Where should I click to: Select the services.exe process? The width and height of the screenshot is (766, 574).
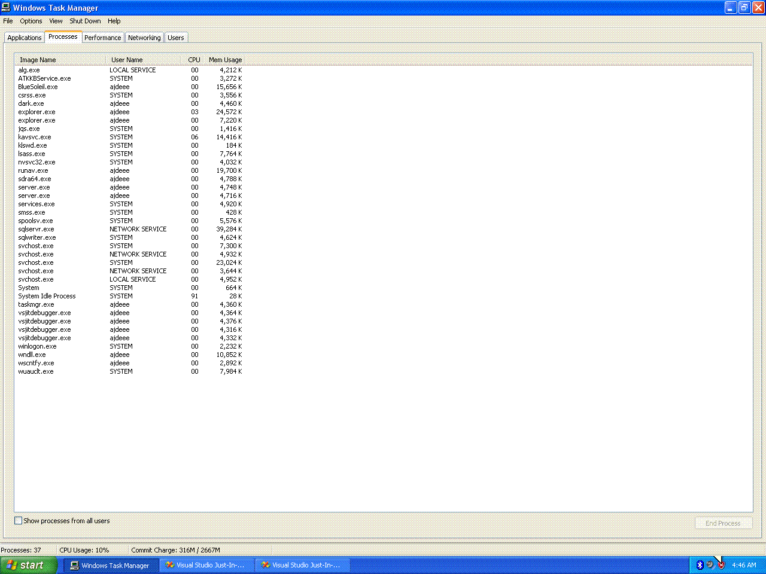coord(130,204)
